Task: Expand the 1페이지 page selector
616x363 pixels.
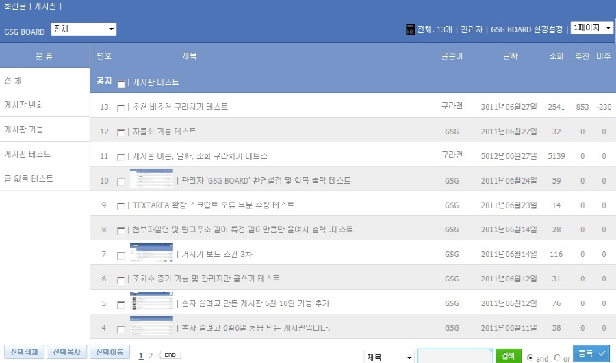Action: point(591,28)
